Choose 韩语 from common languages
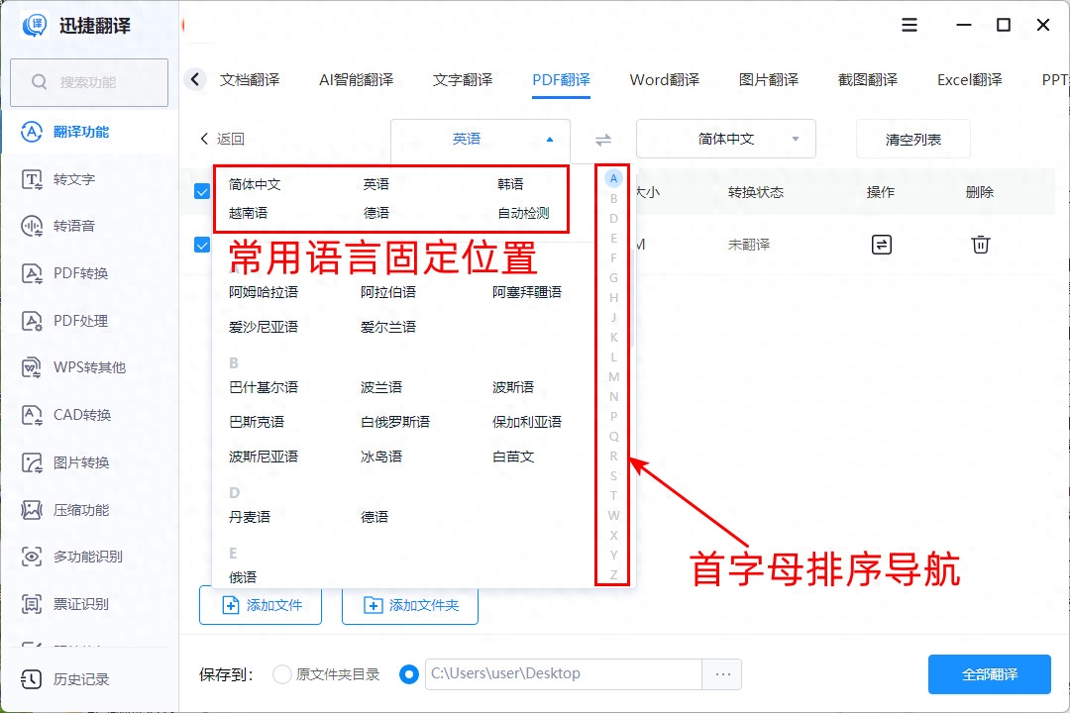The width and height of the screenshot is (1070, 713). tap(510, 184)
